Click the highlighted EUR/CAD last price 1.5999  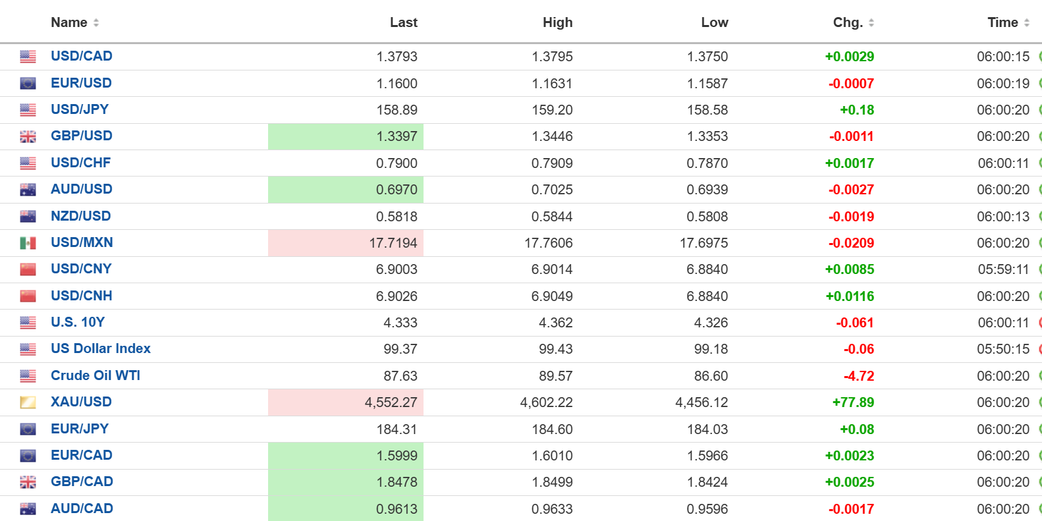[397, 456]
